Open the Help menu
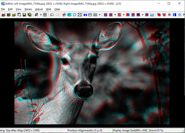This screenshot has height=133, width=185. (x=57, y=9)
